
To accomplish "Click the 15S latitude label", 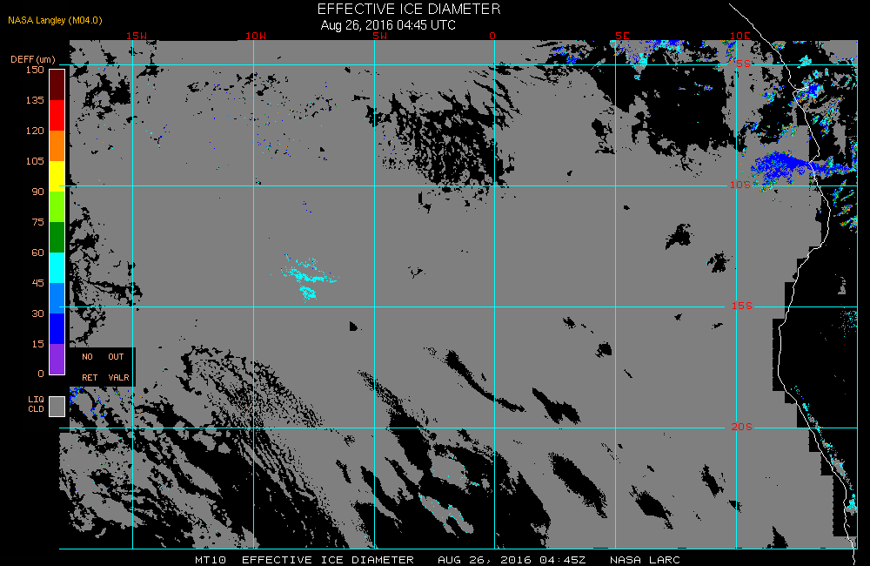I will (x=742, y=306).
